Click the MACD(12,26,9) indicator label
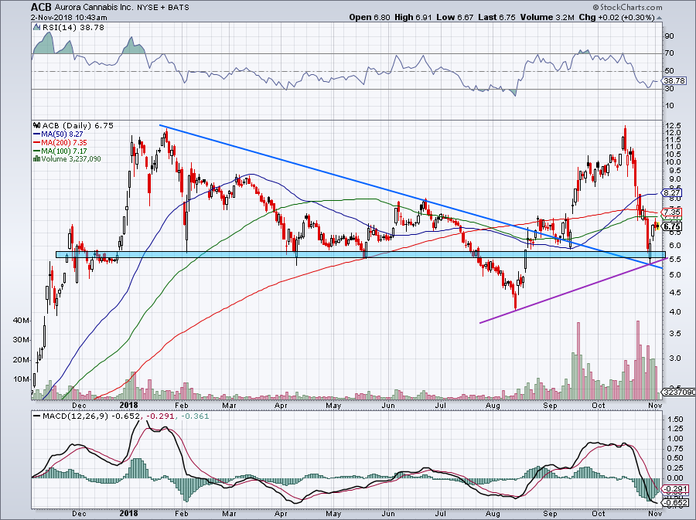Viewport: 696px width, 520px height. tap(76, 416)
